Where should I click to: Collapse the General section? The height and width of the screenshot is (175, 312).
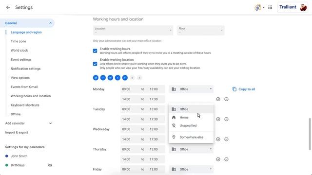coord(50,23)
